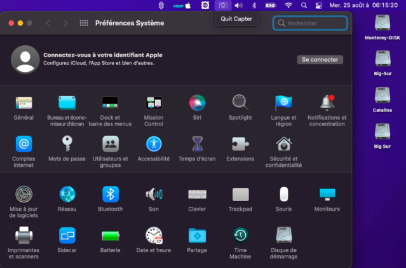Click the round face menu bar icon

click(205, 5)
